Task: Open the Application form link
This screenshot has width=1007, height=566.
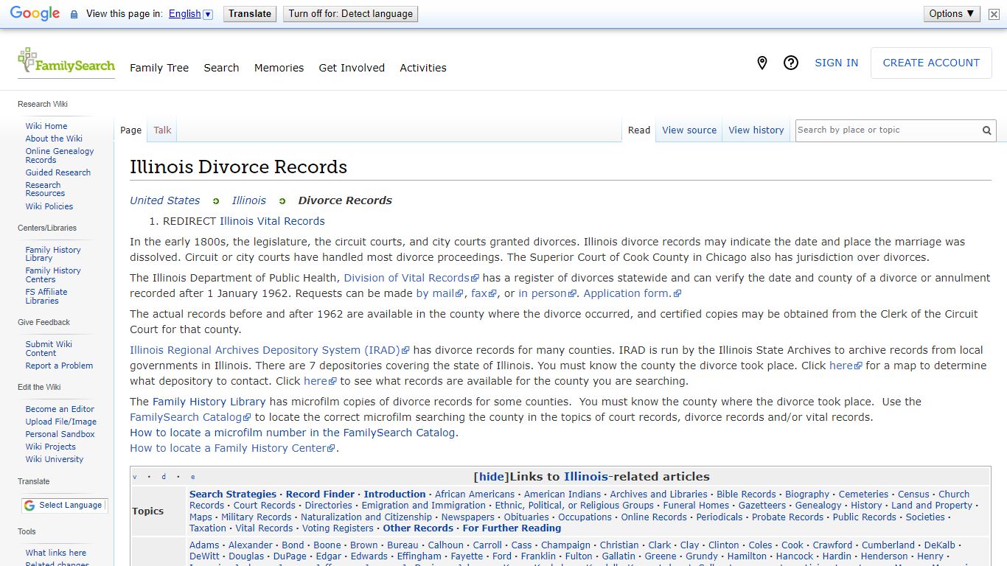Action: 633,293
